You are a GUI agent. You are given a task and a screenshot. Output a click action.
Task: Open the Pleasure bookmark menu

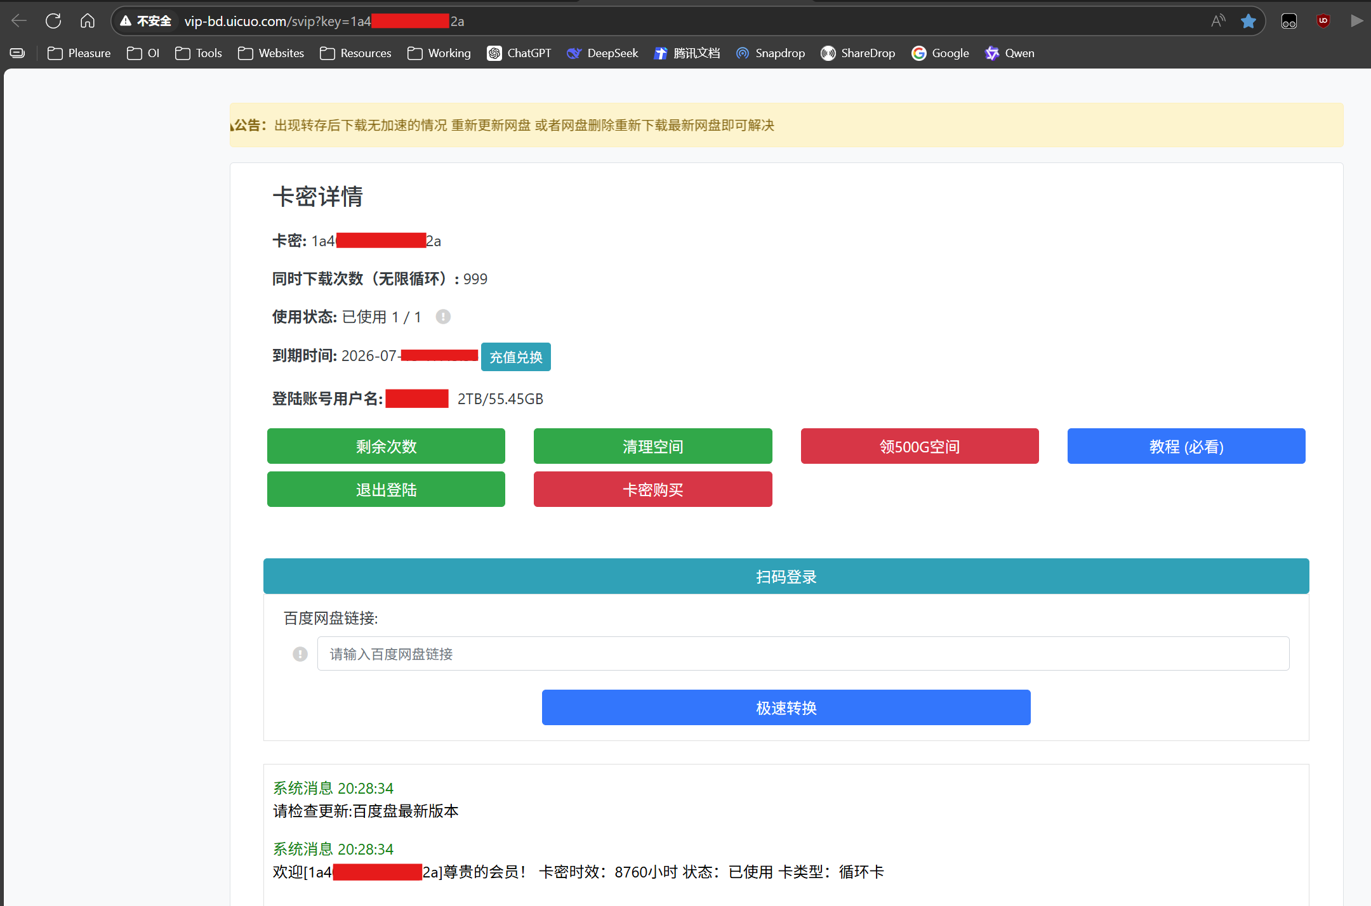79,53
